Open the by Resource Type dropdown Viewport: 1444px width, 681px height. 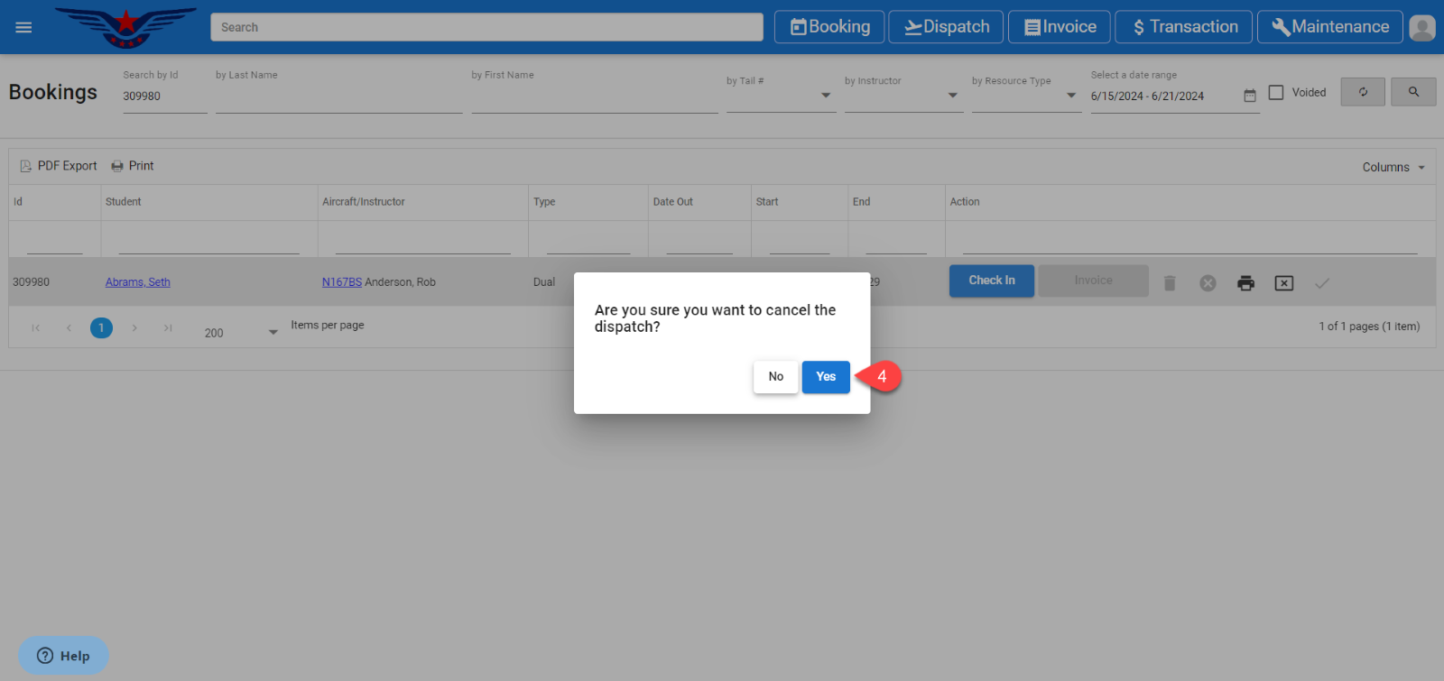[1070, 96]
